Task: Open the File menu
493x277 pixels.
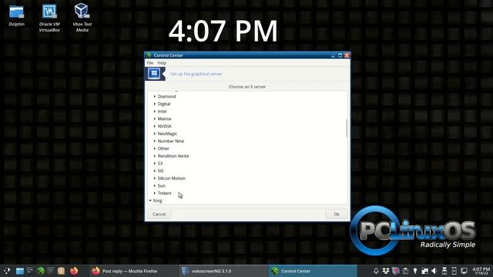Action: (150, 63)
